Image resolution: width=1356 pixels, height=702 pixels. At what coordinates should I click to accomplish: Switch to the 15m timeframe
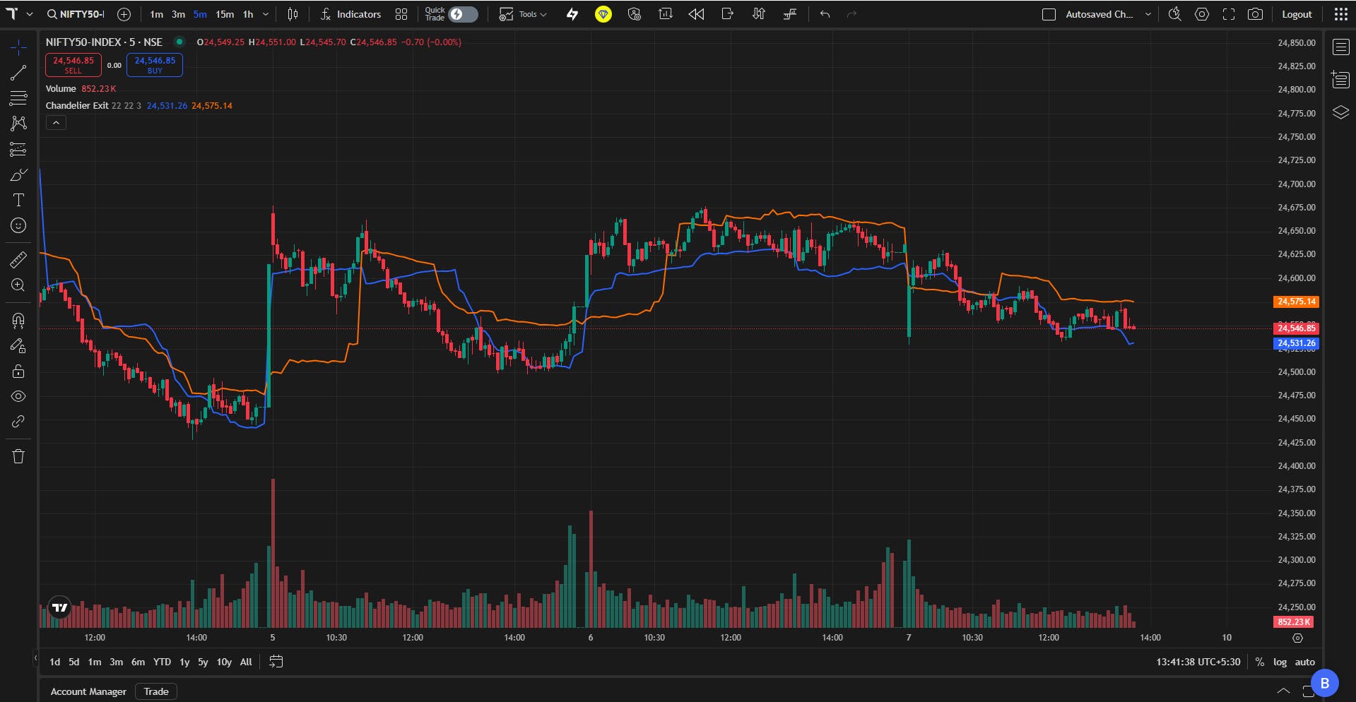tap(225, 14)
